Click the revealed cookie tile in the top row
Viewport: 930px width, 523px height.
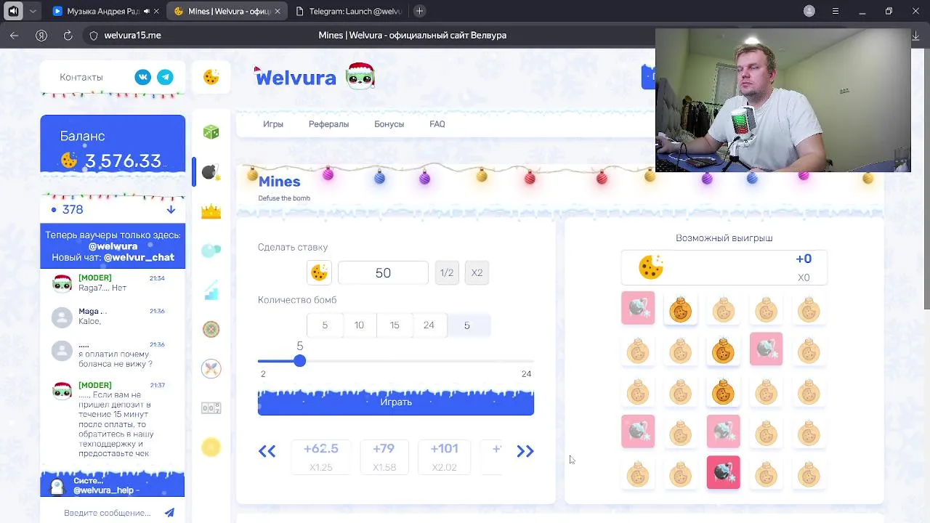pyautogui.click(x=680, y=310)
